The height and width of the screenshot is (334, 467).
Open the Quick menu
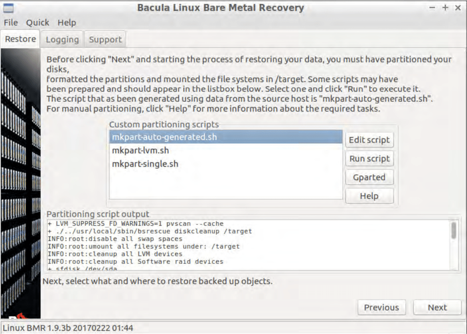click(38, 22)
